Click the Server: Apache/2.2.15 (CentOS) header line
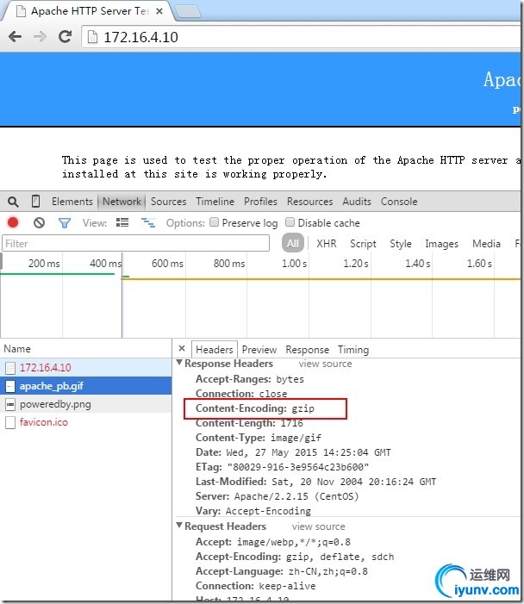The width and height of the screenshot is (524, 604). 278,496
